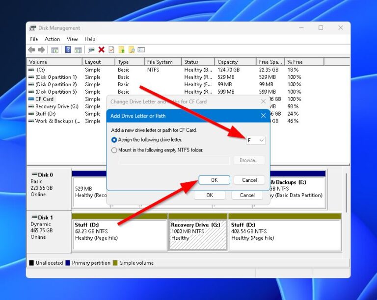Open the View menu

(72, 39)
